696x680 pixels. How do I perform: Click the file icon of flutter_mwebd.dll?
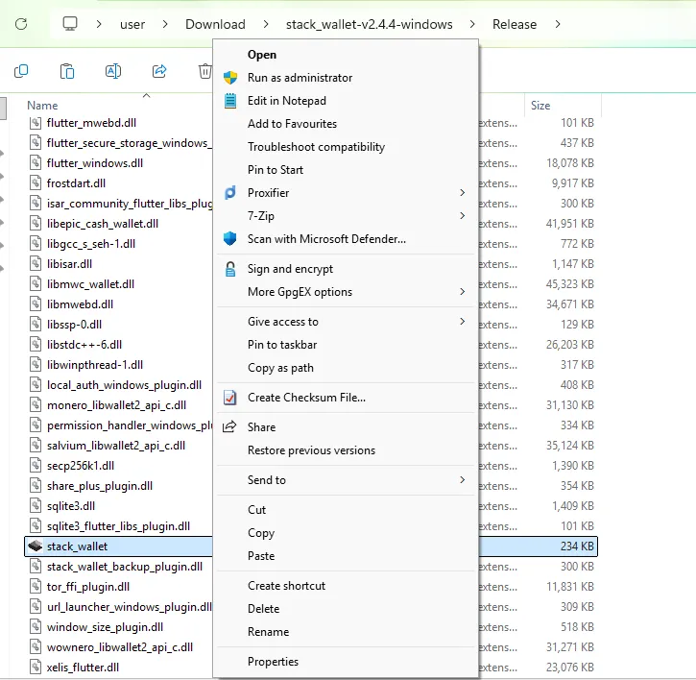36,123
